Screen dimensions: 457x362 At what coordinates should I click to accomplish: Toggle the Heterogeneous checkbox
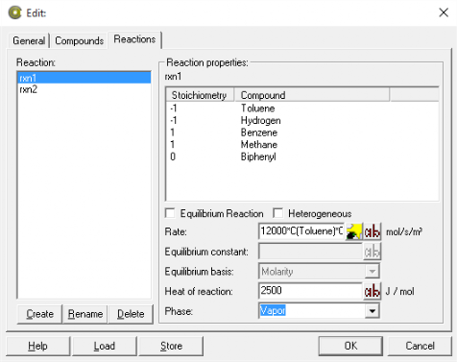(277, 213)
